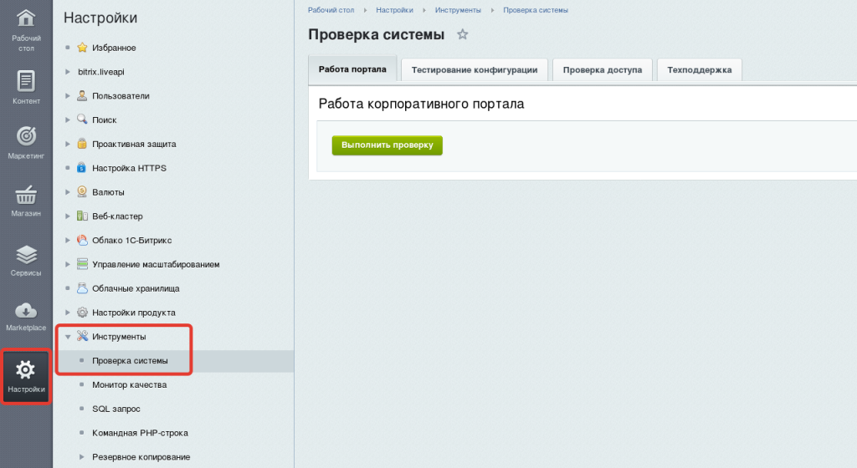This screenshot has width=857, height=468.
Task: Expand the Настройки продукта arrow
Action: pyautogui.click(x=68, y=312)
